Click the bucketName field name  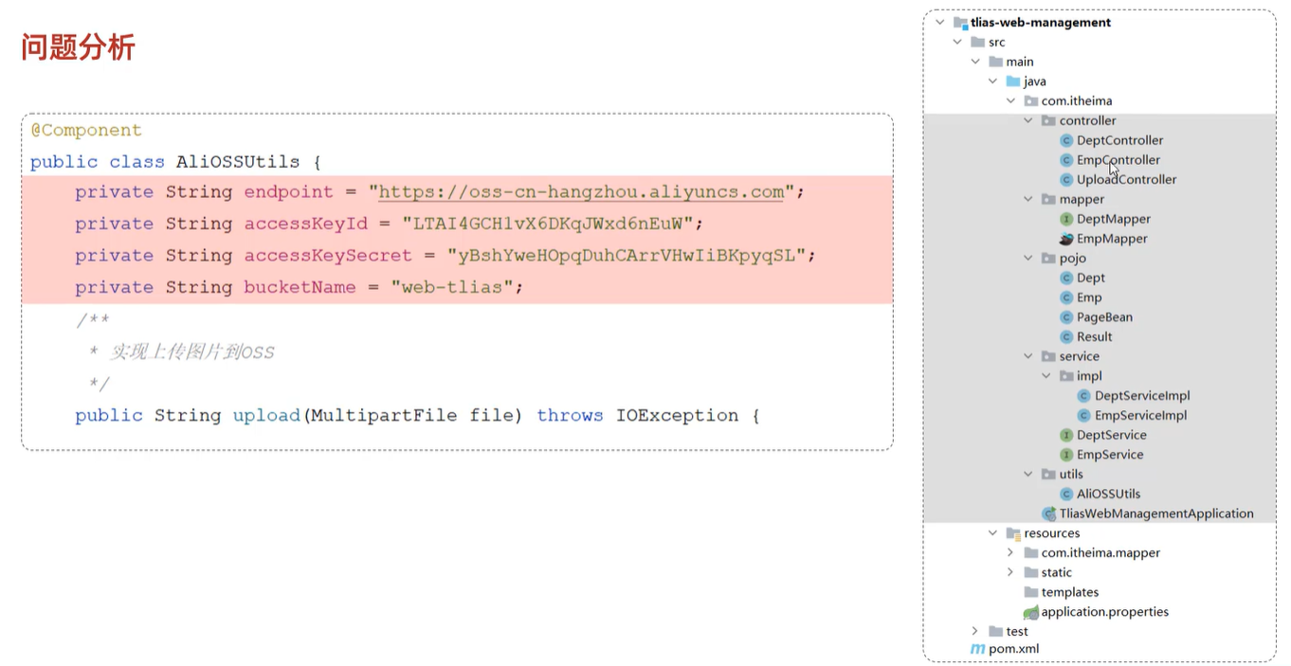(300, 288)
